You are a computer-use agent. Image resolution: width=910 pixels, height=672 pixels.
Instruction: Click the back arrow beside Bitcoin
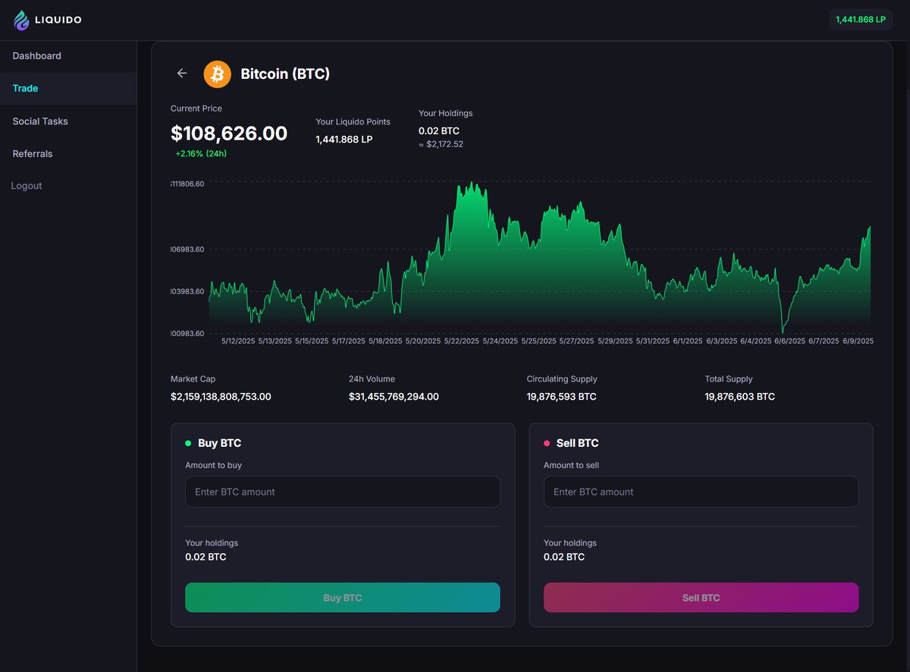coord(182,74)
